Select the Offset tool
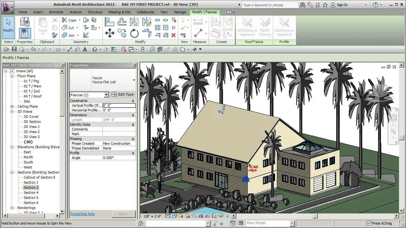This screenshot has height=228, width=406. 122,22
